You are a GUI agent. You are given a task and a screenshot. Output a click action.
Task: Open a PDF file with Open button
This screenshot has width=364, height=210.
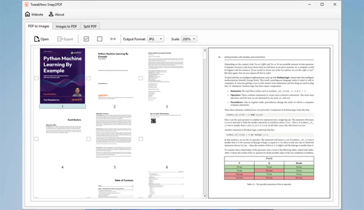pyautogui.click(x=41, y=39)
